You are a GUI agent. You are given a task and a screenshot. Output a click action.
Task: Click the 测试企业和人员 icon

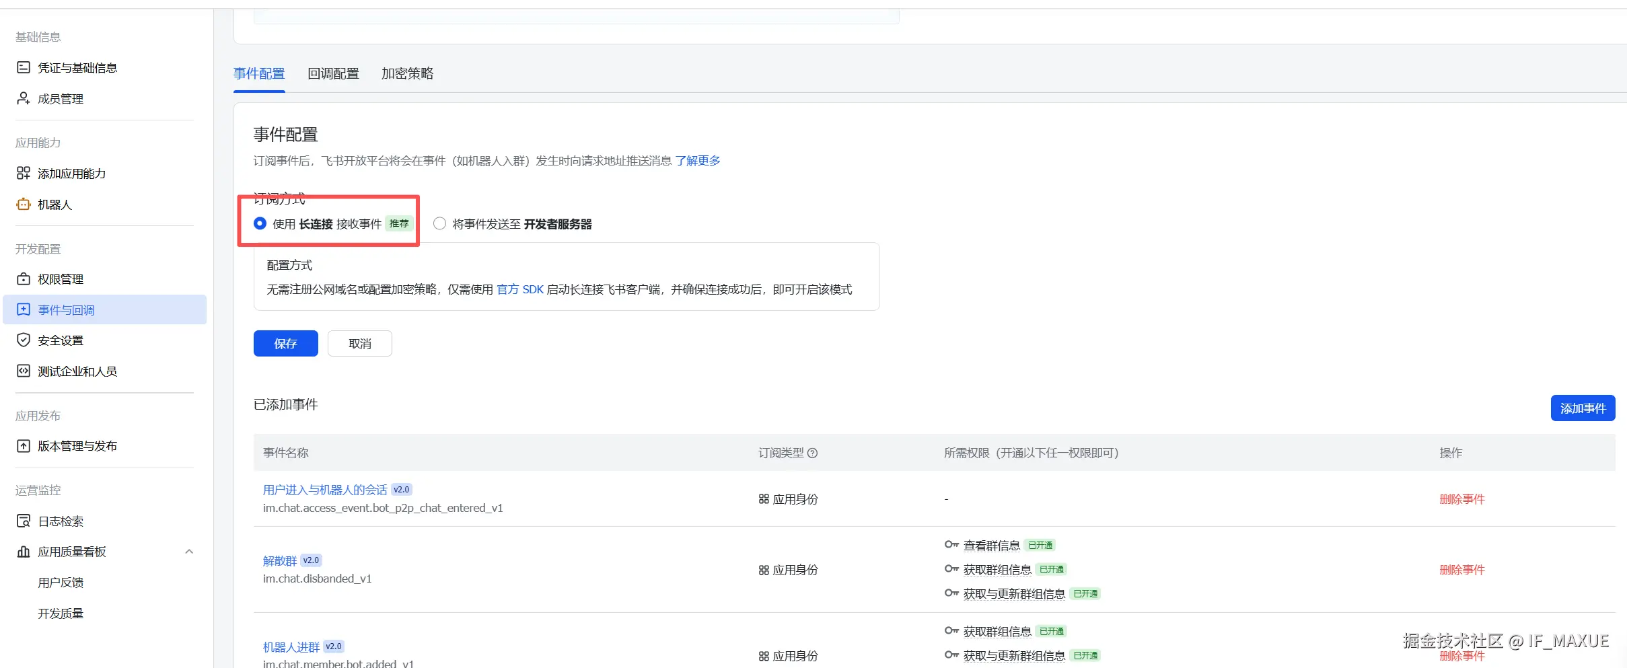point(24,371)
